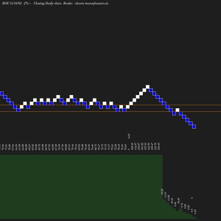Click the value label 9.74
The width and height of the screenshot is (221, 221).
(x=182, y=206)
